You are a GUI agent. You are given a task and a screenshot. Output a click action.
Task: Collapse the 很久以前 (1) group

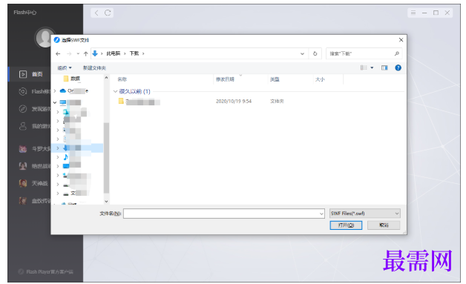(116, 91)
